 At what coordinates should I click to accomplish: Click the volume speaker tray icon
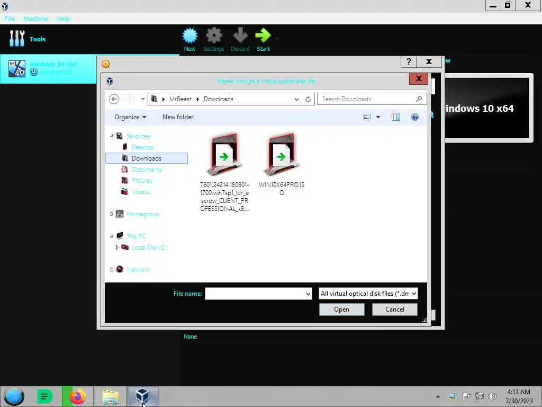coord(492,396)
